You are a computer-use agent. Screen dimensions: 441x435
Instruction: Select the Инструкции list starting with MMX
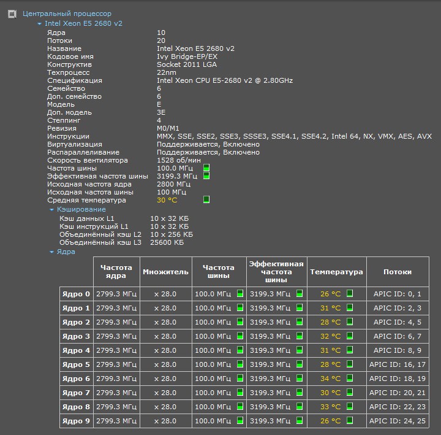[x=294, y=136]
